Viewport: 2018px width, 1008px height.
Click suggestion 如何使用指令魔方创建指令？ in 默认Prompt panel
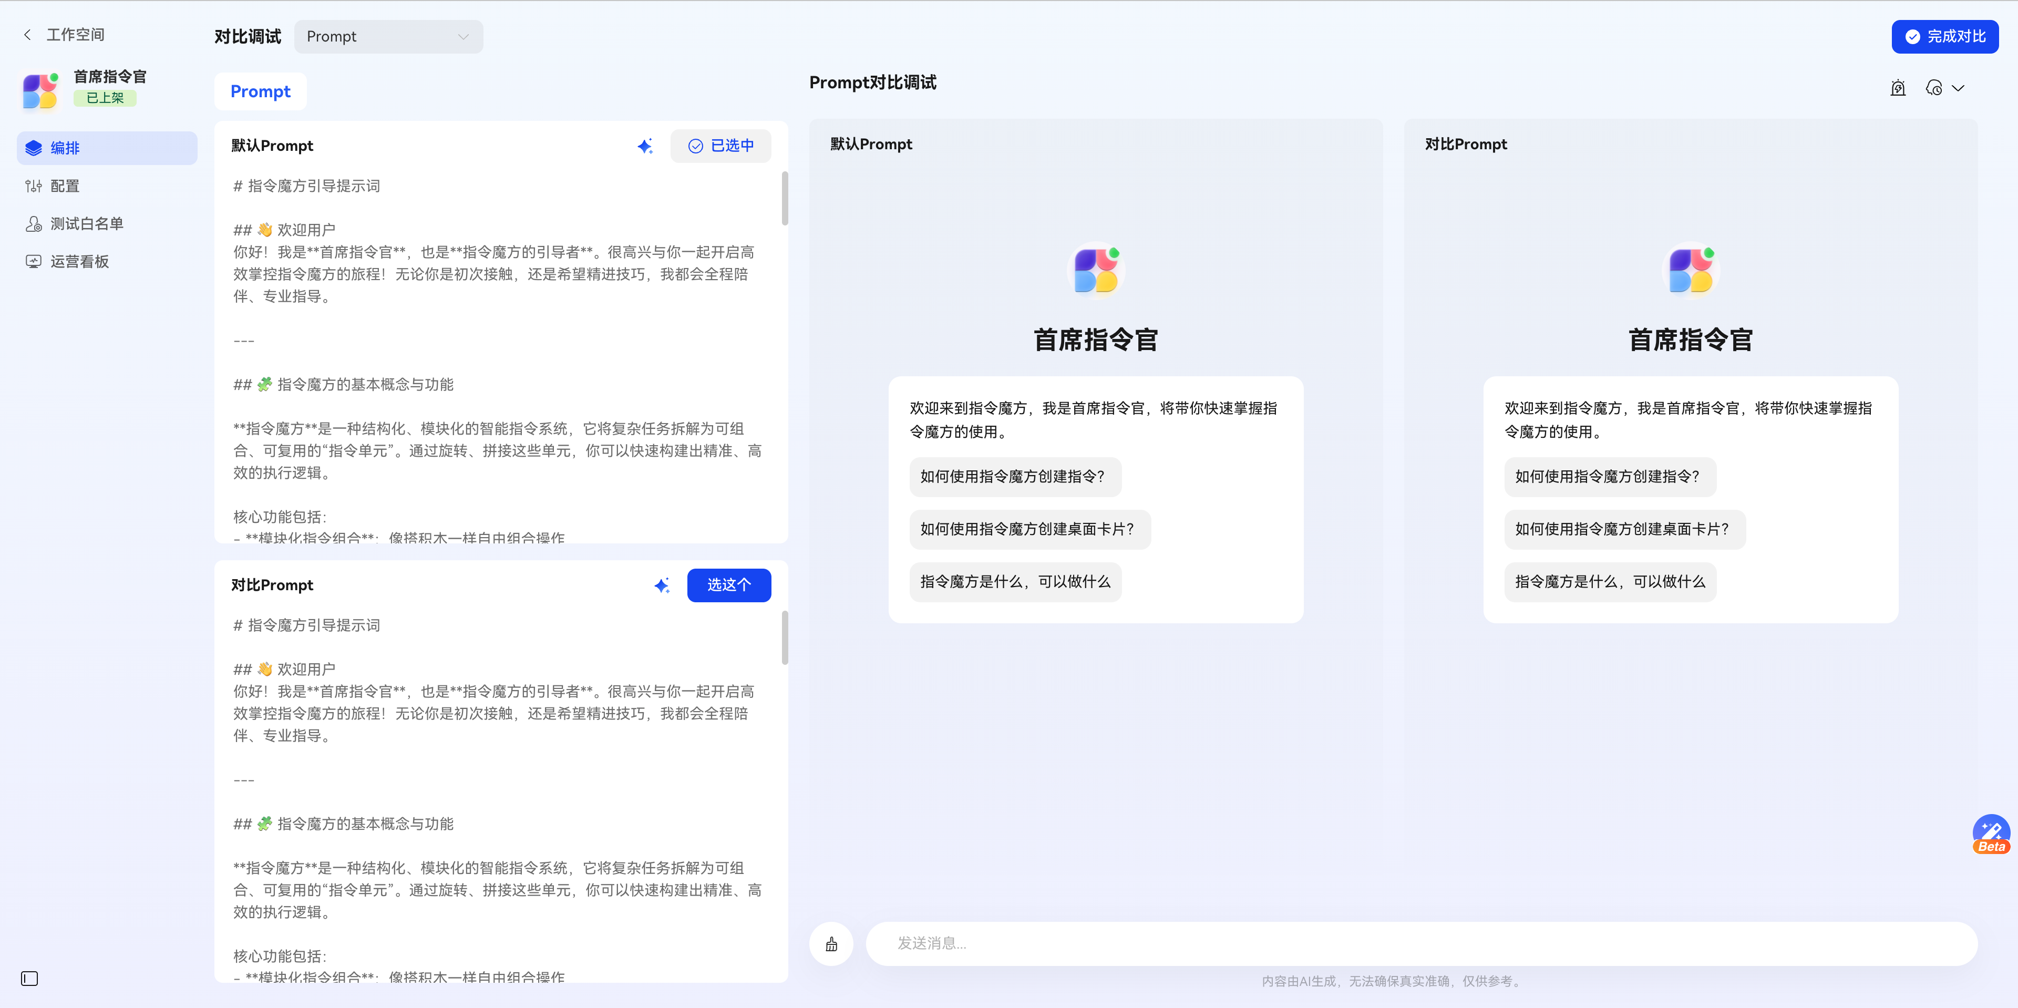1014,476
